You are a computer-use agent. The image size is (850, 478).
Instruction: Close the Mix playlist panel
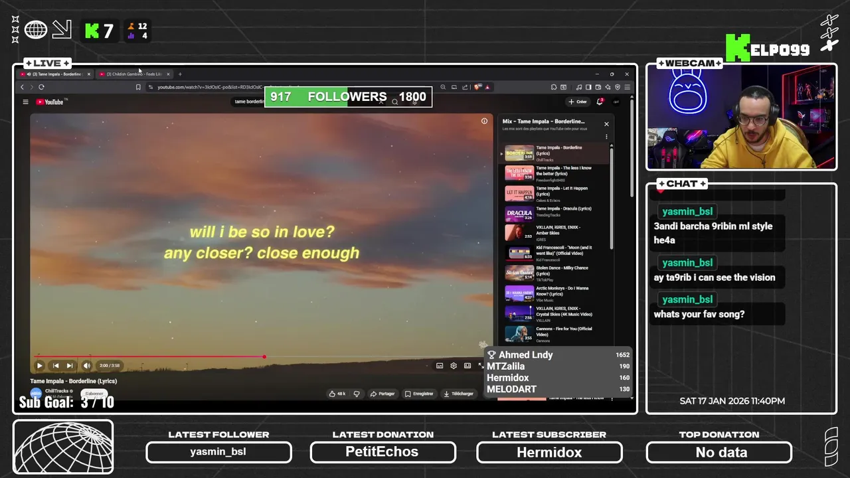[606, 124]
